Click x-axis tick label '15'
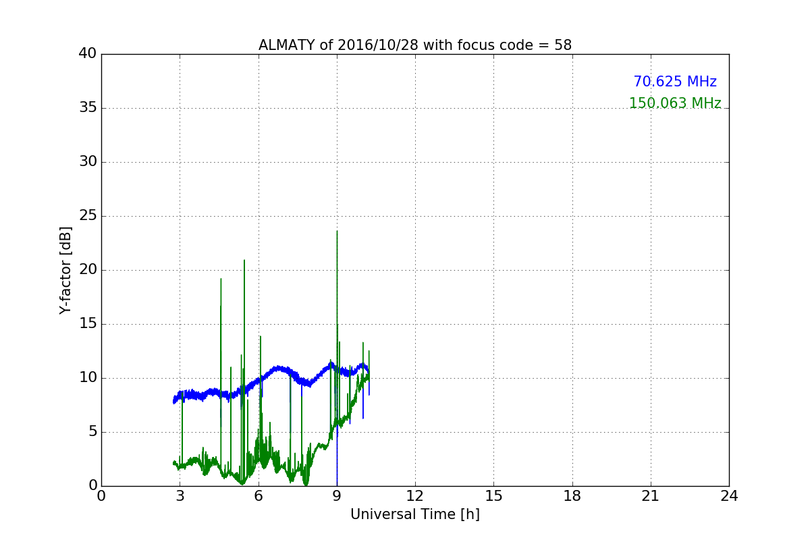 click(x=493, y=496)
